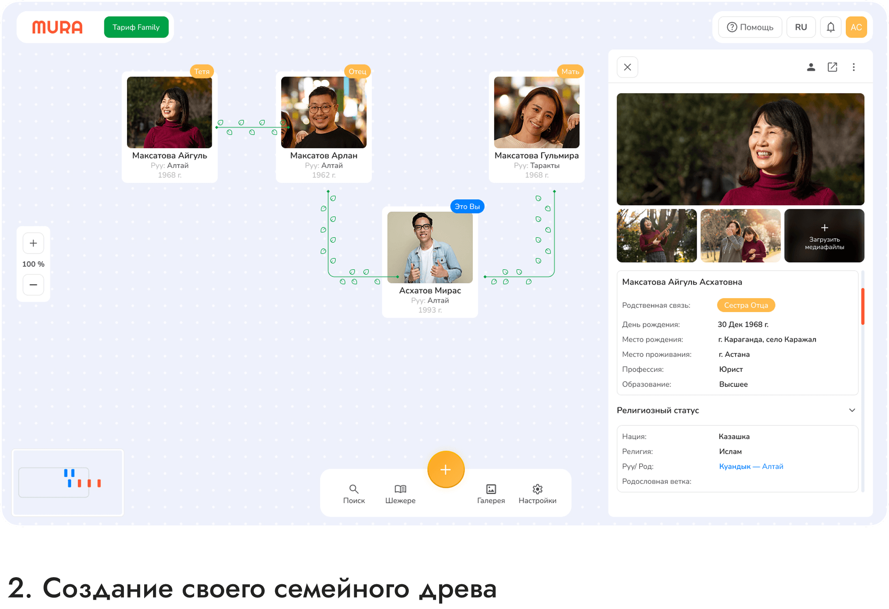Viewport: 889px width, 609px height.
Task: Click the notification bell icon
Action: click(831, 27)
